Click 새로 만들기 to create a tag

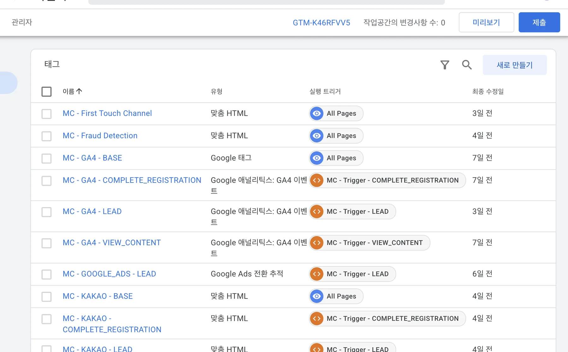coord(515,65)
